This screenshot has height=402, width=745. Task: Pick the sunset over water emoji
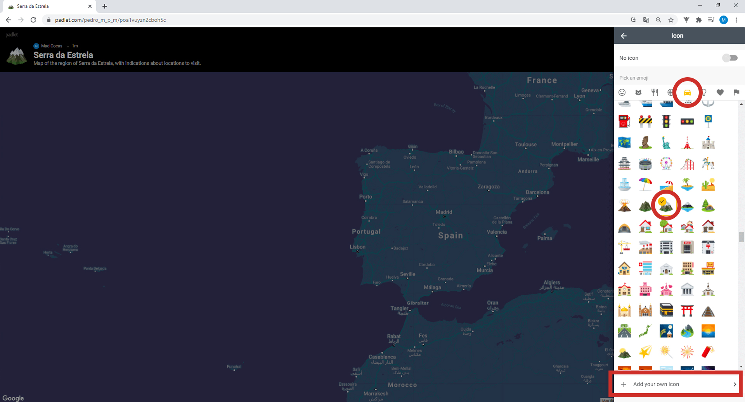pos(708,331)
